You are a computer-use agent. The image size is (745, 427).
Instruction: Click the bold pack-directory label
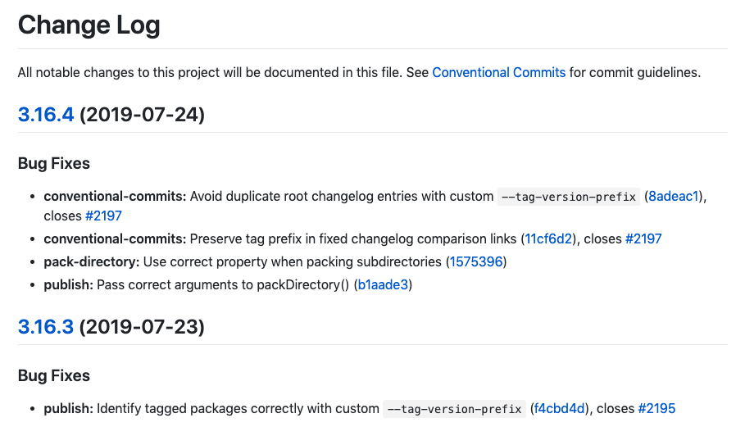(x=91, y=261)
